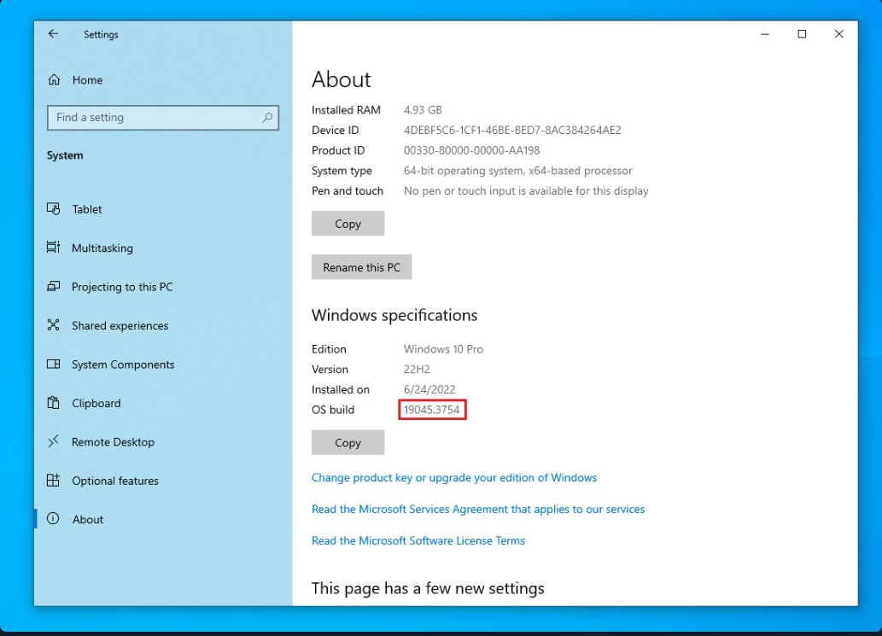Go back with the Settings back arrow
The height and width of the screenshot is (636, 882).
(x=53, y=34)
